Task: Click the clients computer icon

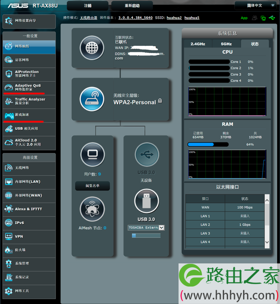Action: (93, 155)
